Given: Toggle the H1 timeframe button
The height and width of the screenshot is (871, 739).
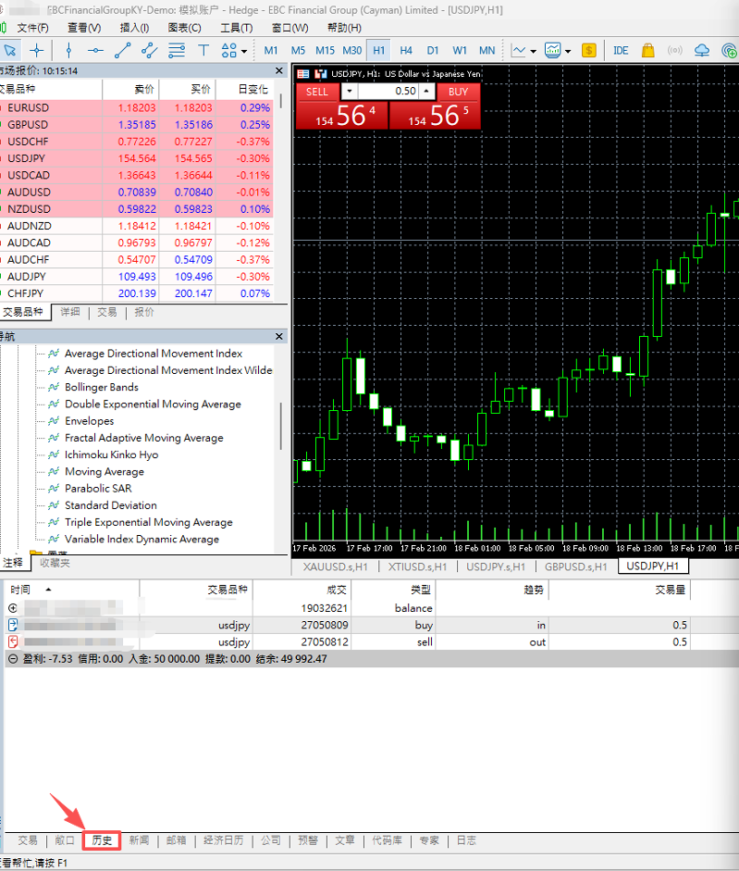Looking at the screenshot, I should click(378, 51).
